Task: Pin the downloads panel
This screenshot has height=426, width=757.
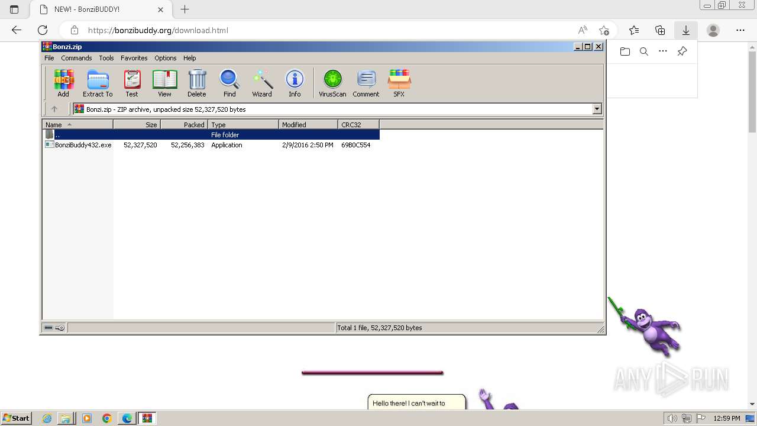Action: (x=682, y=51)
